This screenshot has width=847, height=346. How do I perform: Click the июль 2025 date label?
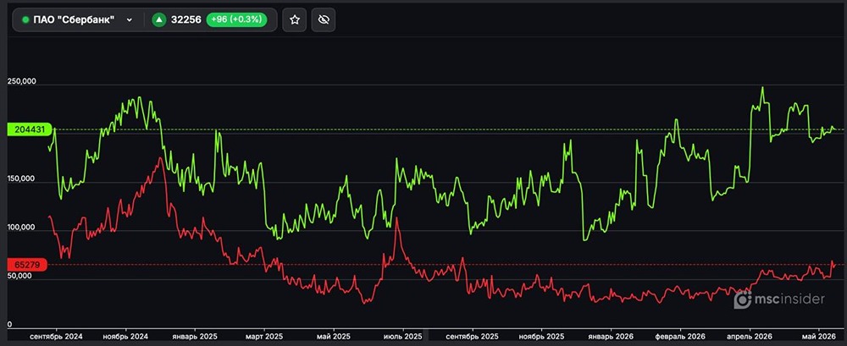point(403,337)
